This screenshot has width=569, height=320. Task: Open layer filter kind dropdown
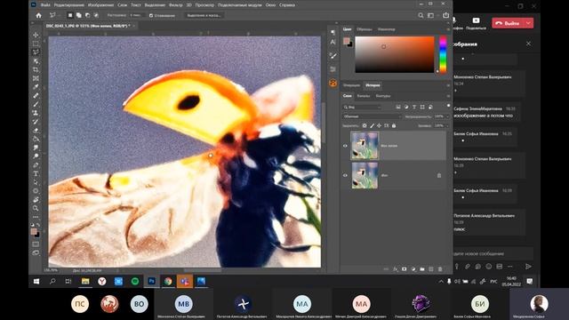point(362,107)
